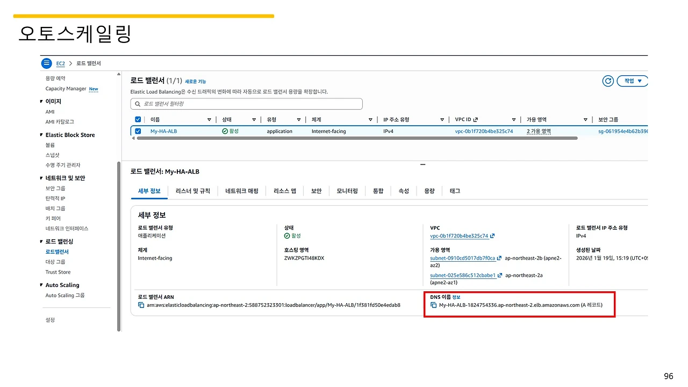Open external link icon beside subnet-025e586c512cbabe1
The height and width of the screenshot is (387, 688).
click(500, 275)
